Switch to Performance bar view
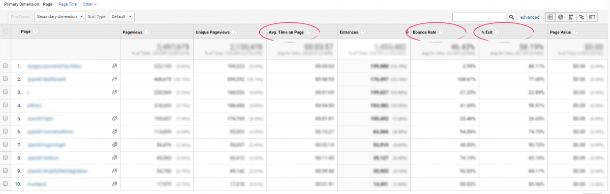610x194 pixels. [571, 17]
